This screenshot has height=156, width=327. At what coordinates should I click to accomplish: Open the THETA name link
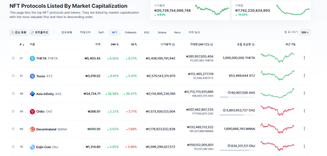(47, 58)
